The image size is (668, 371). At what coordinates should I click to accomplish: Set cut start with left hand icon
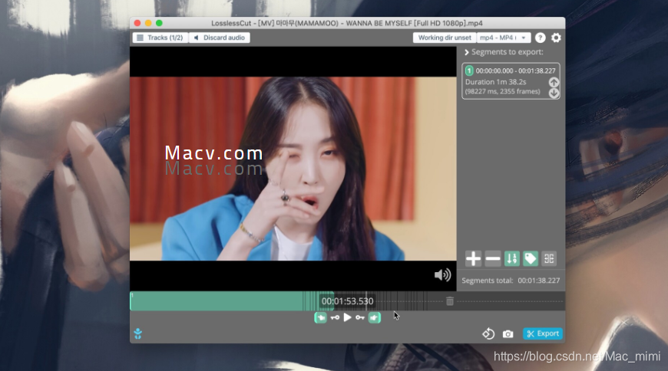[x=320, y=317]
